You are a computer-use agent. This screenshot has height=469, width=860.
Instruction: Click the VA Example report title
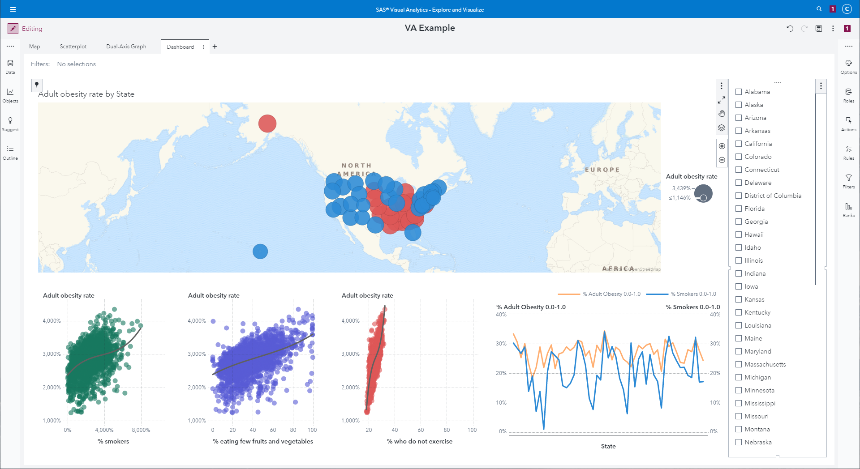(430, 28)
